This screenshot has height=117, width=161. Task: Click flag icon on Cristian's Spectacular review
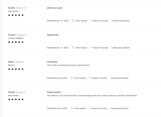point(91,48)
